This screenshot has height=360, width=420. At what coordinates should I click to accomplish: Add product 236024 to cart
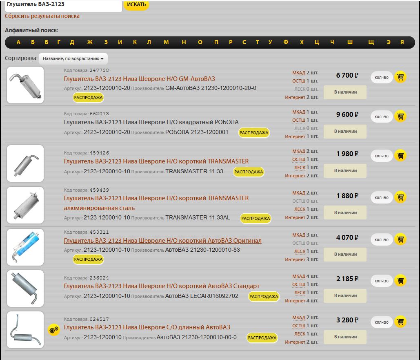[400, 281]
